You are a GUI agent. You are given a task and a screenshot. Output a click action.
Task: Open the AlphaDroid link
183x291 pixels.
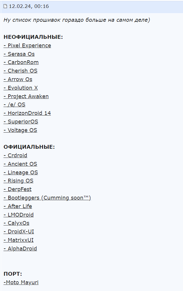20,249
